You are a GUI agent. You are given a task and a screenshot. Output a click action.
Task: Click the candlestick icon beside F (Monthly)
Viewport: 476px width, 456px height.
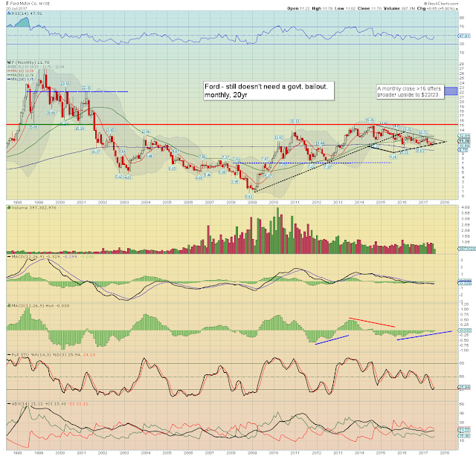[9, 62]
